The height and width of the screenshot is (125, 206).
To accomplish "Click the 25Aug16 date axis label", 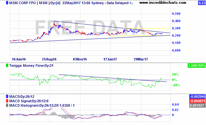I will (x=49, y=59).
